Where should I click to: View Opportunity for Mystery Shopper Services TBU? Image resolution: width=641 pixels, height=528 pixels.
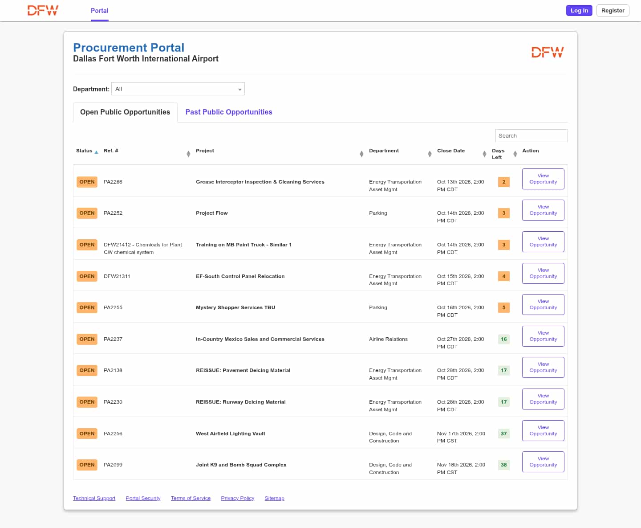(543, 304)
